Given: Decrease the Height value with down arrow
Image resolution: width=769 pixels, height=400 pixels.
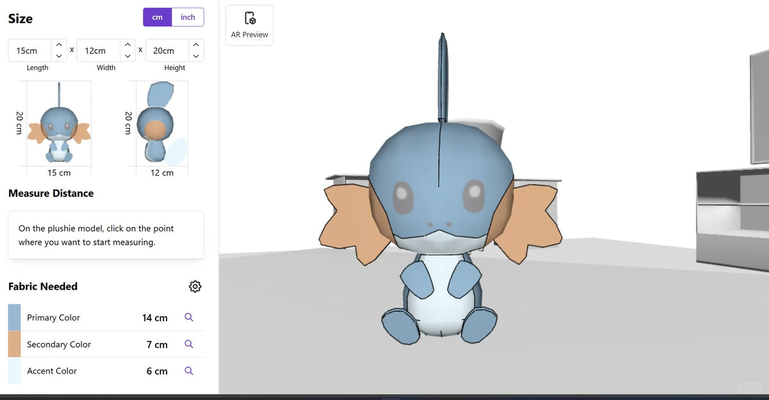Looking at the screenshot, I should 196,56.
